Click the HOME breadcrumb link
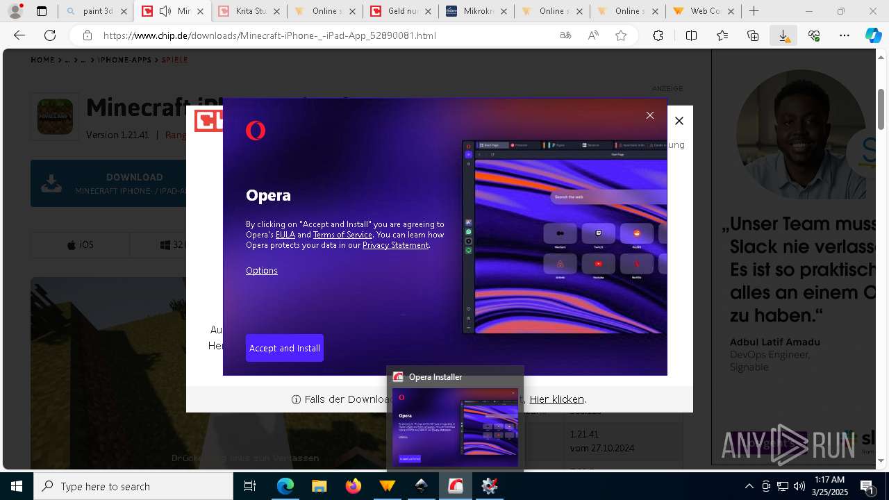 click(42, 60)
